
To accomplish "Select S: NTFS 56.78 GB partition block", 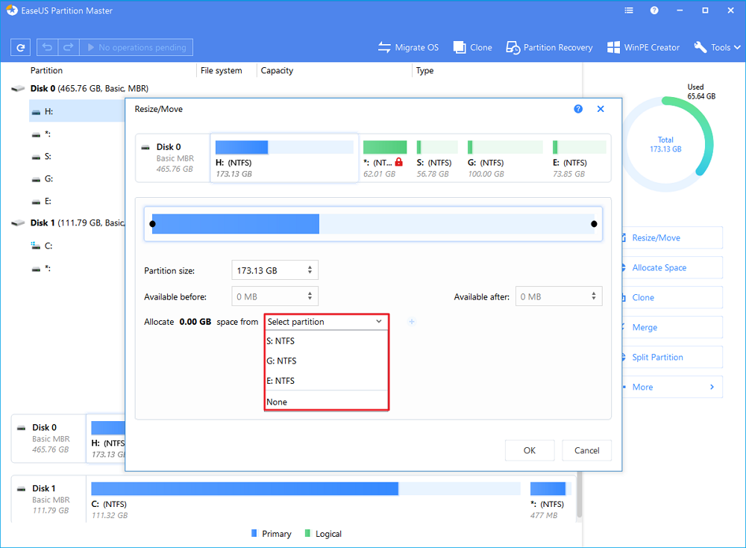I will pyautogui.click(x=436, y=158).
